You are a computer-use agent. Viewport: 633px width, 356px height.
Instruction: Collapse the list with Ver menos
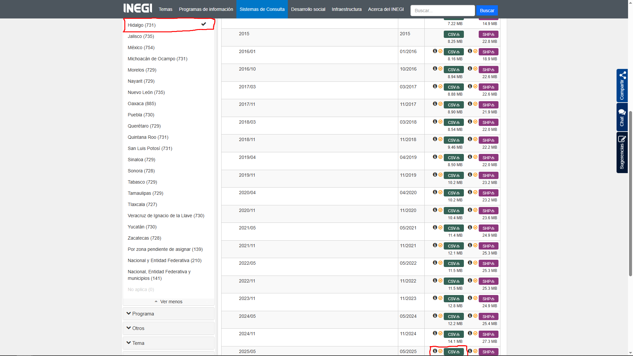pyautogui.click(x=168, y=302)
